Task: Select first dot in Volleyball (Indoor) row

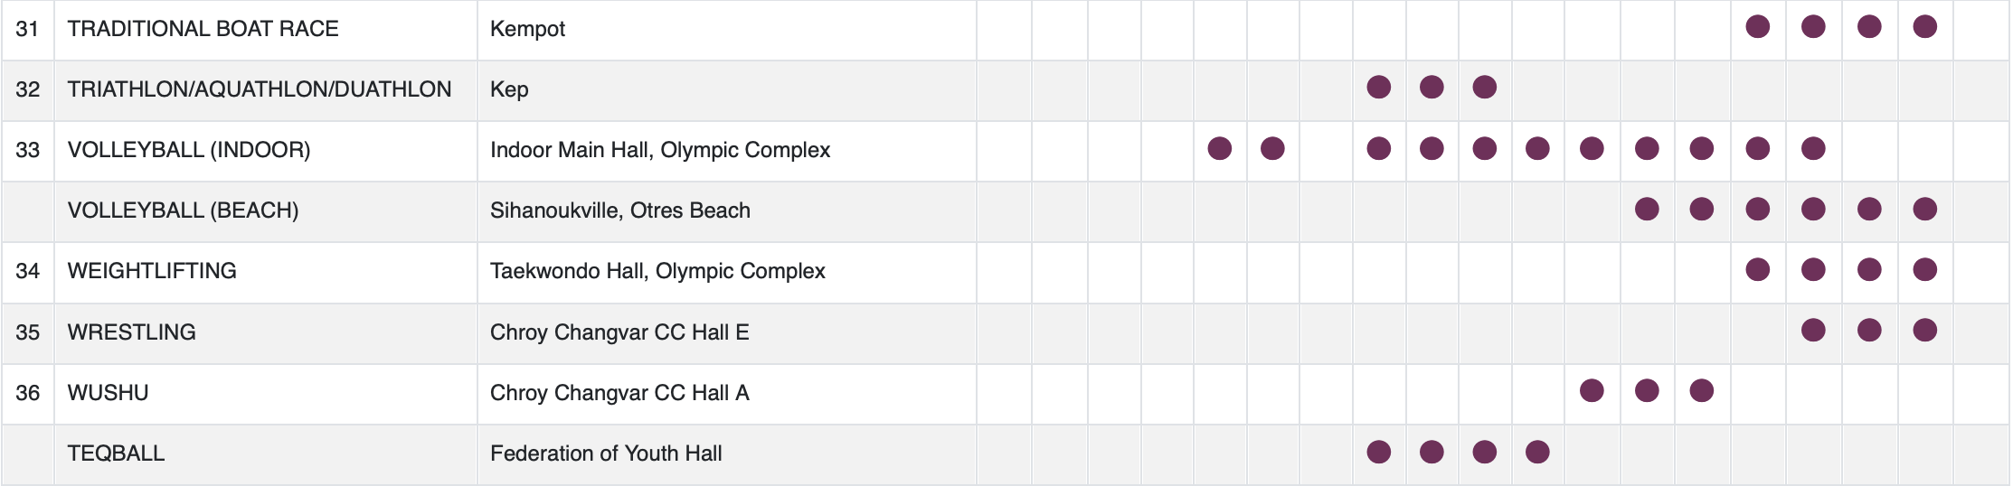Action: 1219,148
